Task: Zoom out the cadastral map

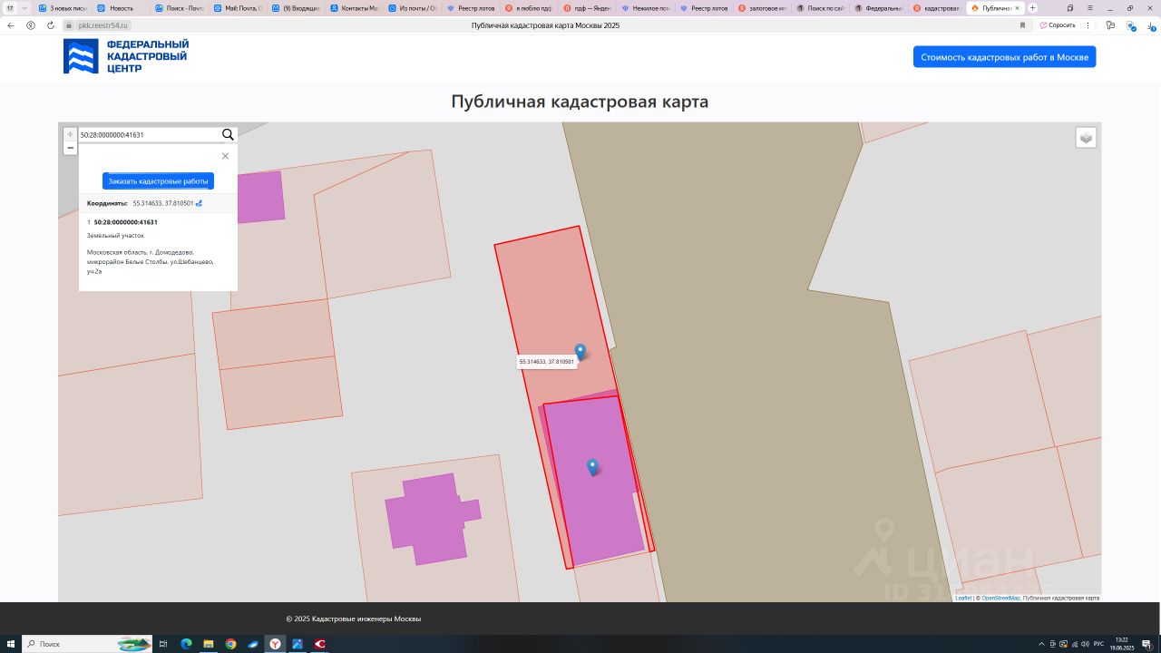Action: (x=70, y=148)
